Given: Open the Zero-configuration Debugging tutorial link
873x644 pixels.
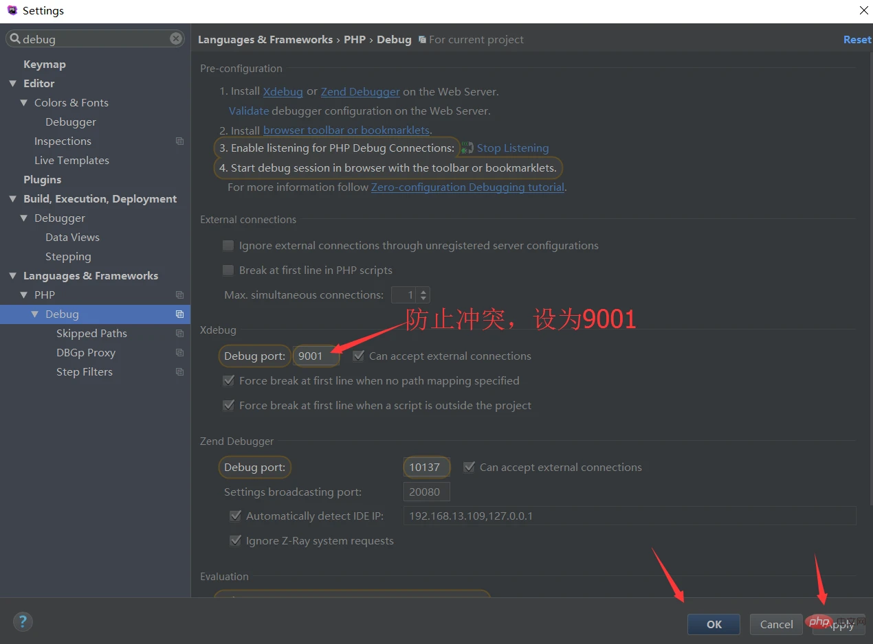Looking at the screenshot, I should point(467,187).
